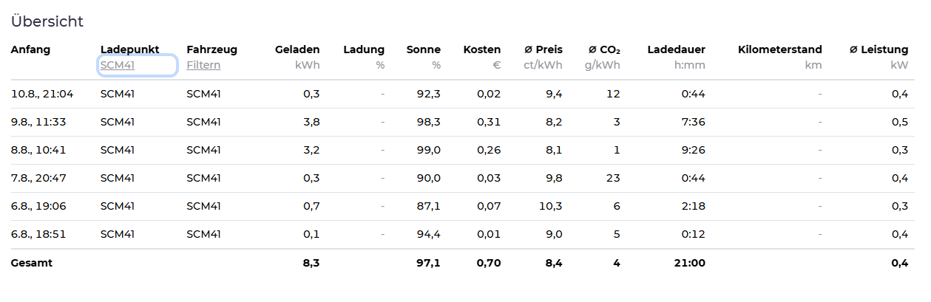
Task: Click the Ø CO₂ column header
Action: pos(604,49)
